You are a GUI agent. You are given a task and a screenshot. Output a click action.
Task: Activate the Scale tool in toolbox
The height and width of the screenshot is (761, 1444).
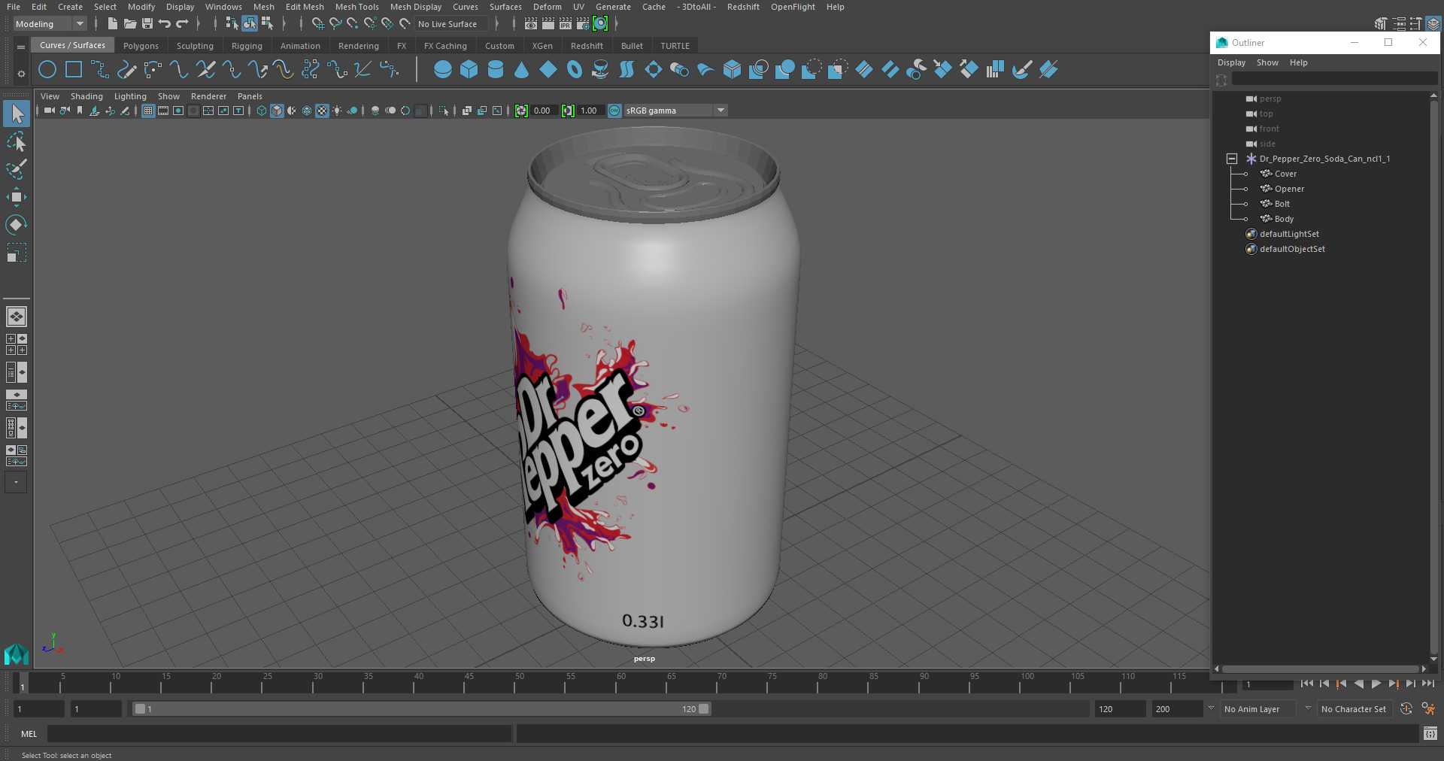click(17, 253)
